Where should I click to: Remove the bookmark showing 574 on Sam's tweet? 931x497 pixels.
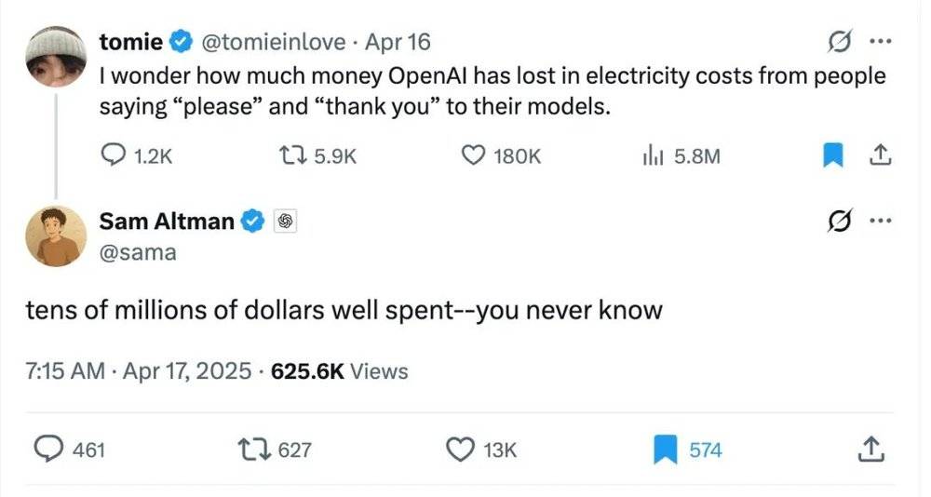pos(665,450)
